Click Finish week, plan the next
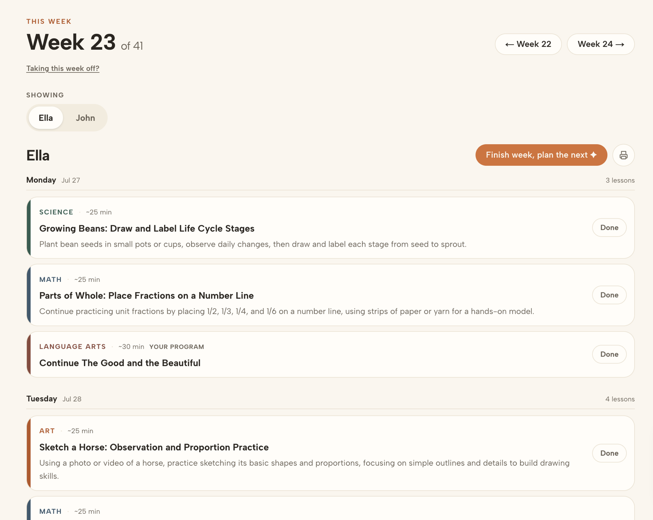The height and width of the screenshot is (520, 653). (x=541, y=155)
